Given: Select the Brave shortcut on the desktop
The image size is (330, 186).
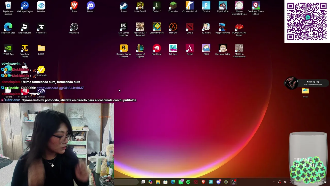Looking at the screenshot, I should pyautogui.click(x=74, y=7).
